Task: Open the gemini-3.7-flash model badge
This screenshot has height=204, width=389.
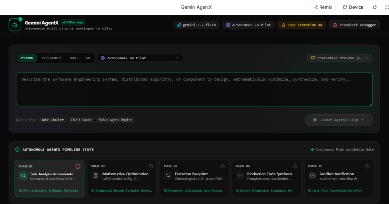Action: (196, 25)
